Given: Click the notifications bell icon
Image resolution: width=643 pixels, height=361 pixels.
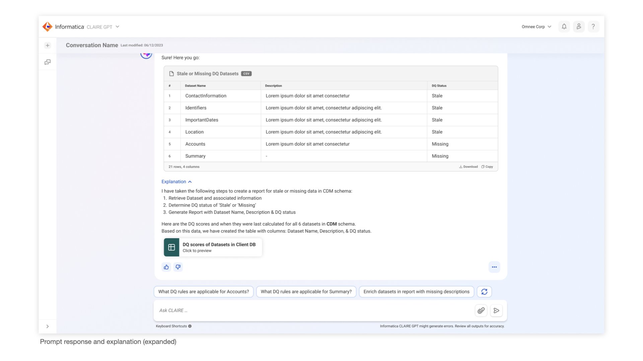Looking at the screenshot, I should coord(564,27).
